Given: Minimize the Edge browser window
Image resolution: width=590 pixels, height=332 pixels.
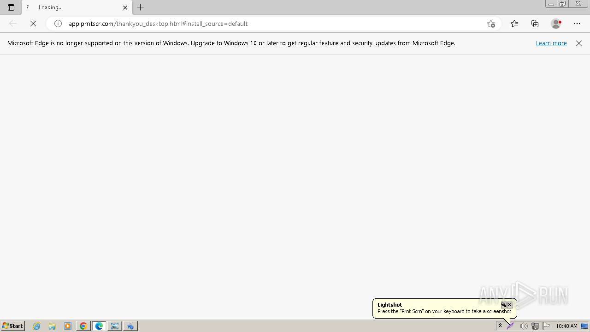Looking at the screenshot, I should tap(551, 4).
